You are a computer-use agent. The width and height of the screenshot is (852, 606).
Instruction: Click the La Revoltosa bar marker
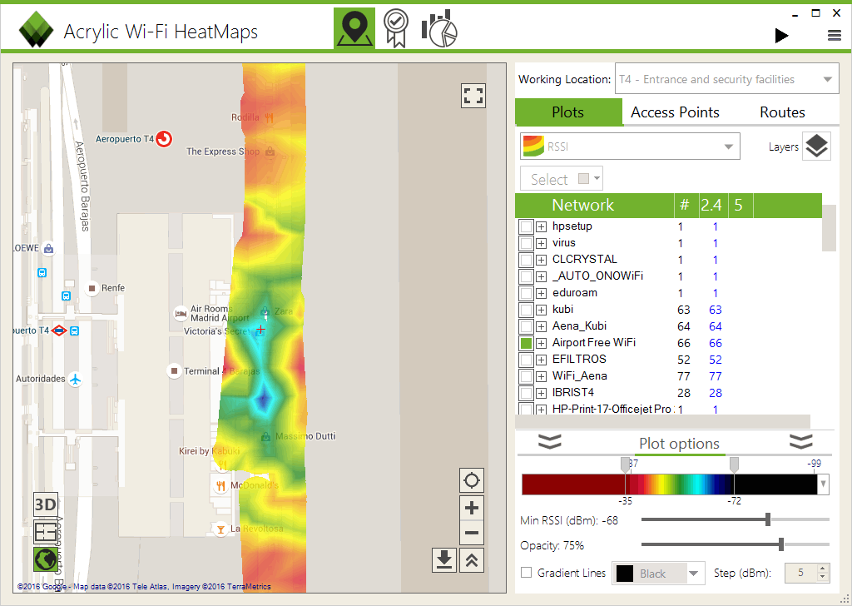click(x=220, y=529)
